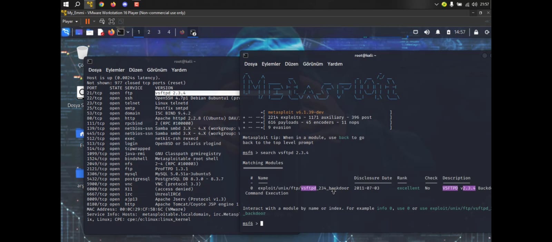
Task: Click the 'excellent' rank value
Action: [x=408, y=188]
